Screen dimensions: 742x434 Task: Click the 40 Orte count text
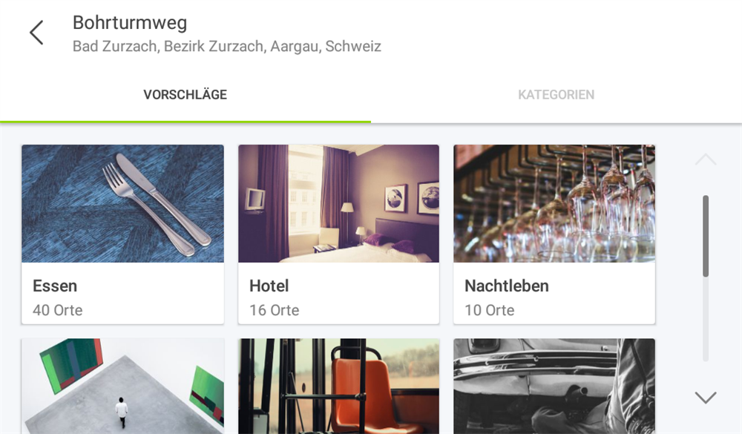pyautogui.click(x=58, y=310)
